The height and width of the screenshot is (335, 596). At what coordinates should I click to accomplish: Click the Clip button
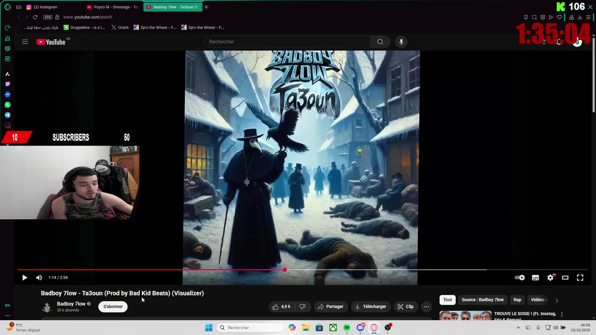coord(405,307)
